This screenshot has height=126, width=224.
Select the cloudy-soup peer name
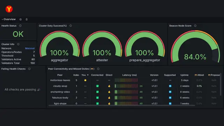60,86
